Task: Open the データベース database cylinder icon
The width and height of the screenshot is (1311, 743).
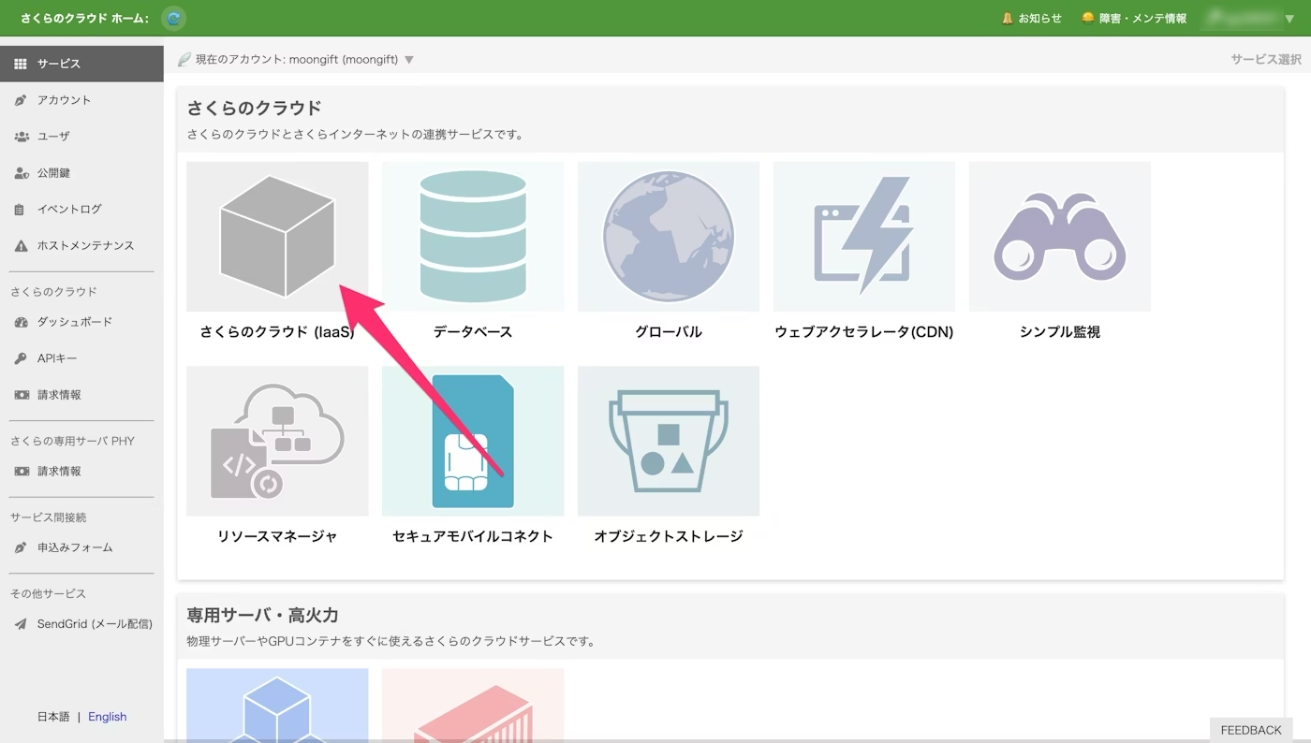Action: coord(473,236)
